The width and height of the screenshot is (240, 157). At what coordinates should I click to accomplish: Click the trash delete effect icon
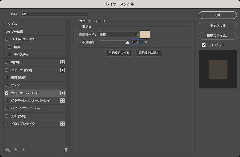[x=66, y=150]
